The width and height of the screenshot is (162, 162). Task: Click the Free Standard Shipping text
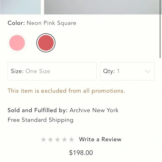pos(40,120)
